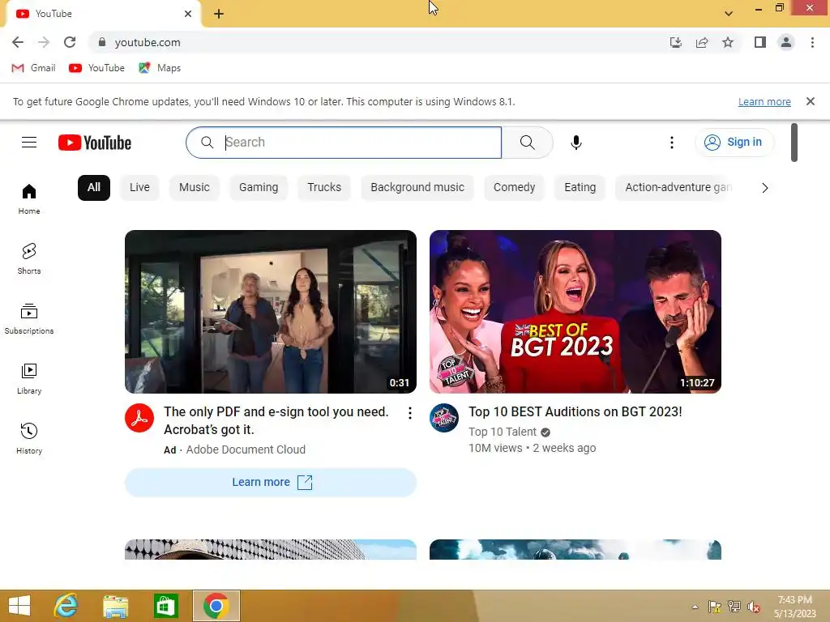830x622 pixels.
Task: Show hidden system tray icons
Action: coord(695,607)
